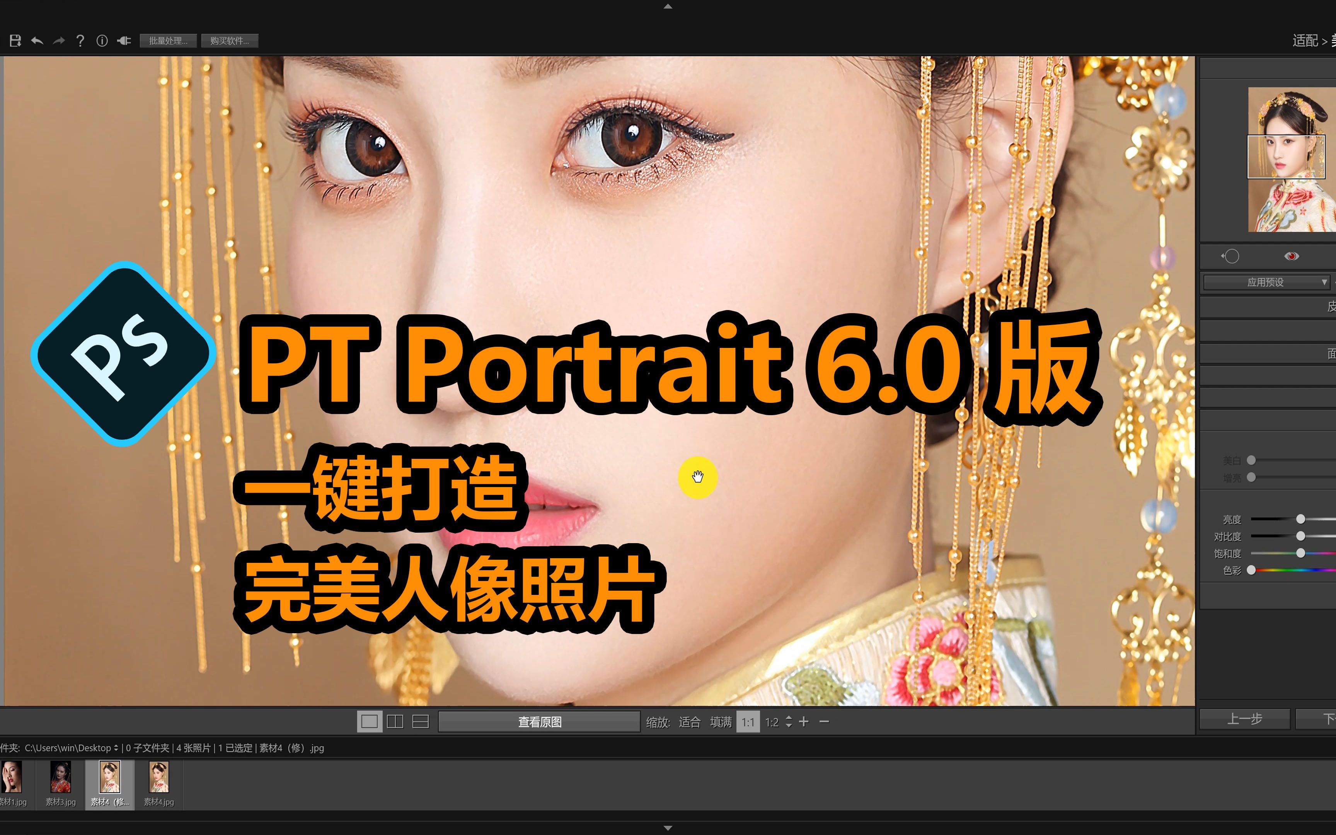Click the plug-in settings icon
The width and height of the screenshot is (1336, 835).
coord(124,40)
